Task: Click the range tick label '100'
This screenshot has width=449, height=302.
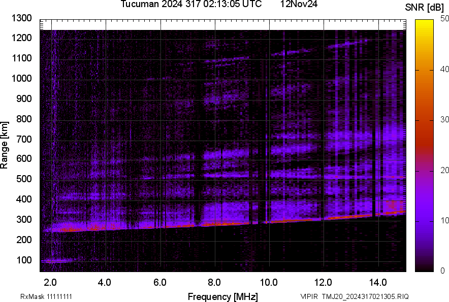Action: [x=24, y=260]
